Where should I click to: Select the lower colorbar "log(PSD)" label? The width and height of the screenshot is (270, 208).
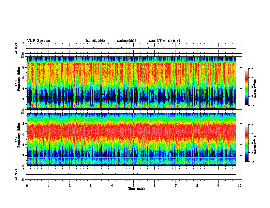[x=255, y=144]
